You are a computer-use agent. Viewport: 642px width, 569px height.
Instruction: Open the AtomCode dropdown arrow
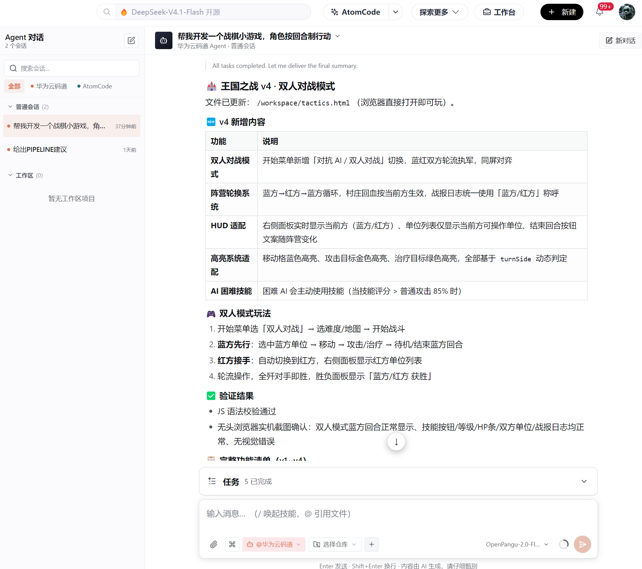click(396, 12)
